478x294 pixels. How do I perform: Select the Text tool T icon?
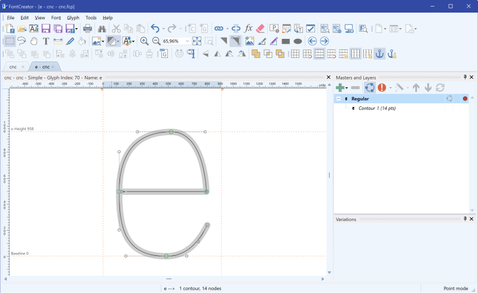point(46,41)
